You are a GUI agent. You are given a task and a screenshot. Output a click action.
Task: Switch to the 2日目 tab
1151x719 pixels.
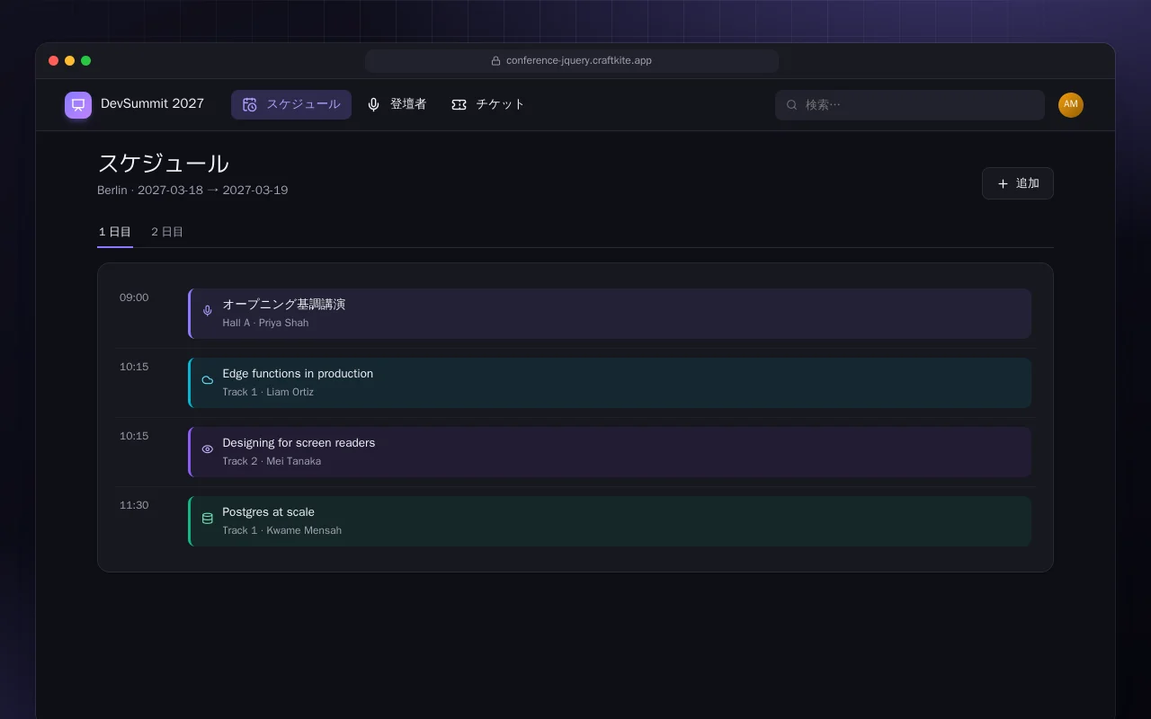pyautogui.click(x=167, y=232)
